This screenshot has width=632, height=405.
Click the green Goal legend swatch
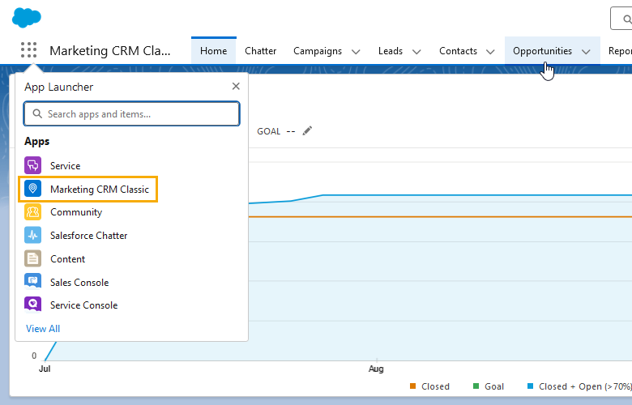coord(476,386)
